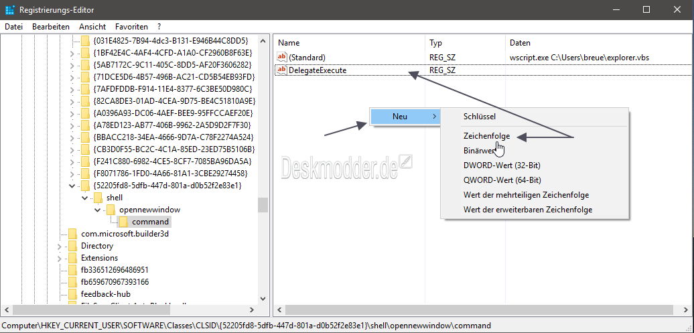Open the Favoriten menu
Viewport: 694px width, 333px height.
(131, 27)
